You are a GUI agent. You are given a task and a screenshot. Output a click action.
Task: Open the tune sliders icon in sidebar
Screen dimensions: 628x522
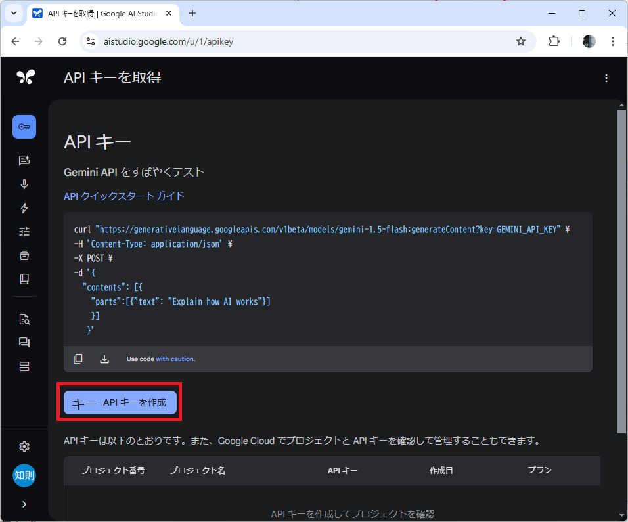[24, 232]
